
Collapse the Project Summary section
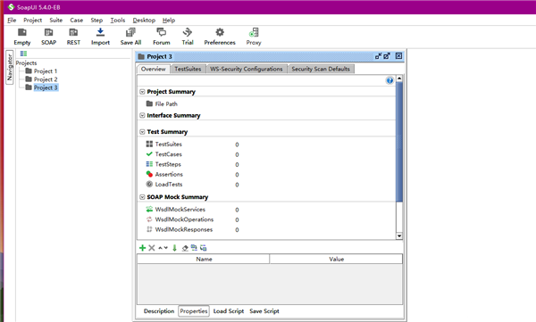click(x=142, y=92)
